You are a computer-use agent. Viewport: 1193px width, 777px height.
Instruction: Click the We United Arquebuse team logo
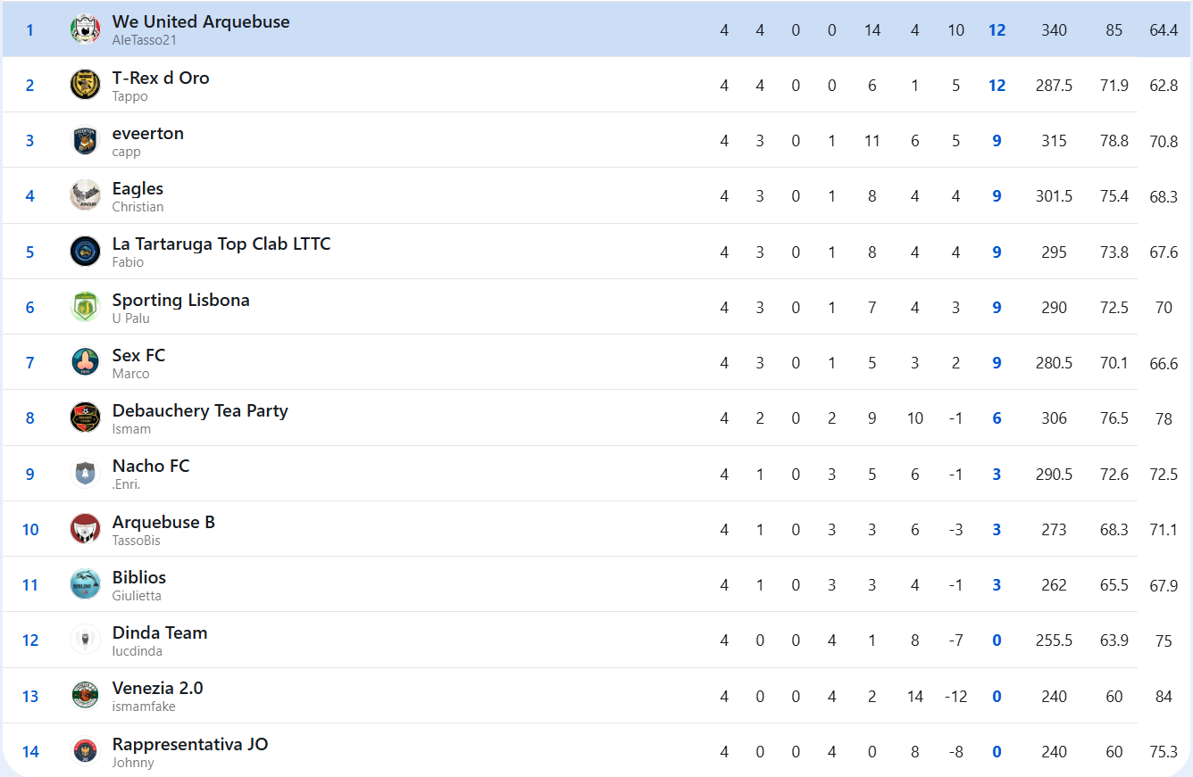pos(86,29)
